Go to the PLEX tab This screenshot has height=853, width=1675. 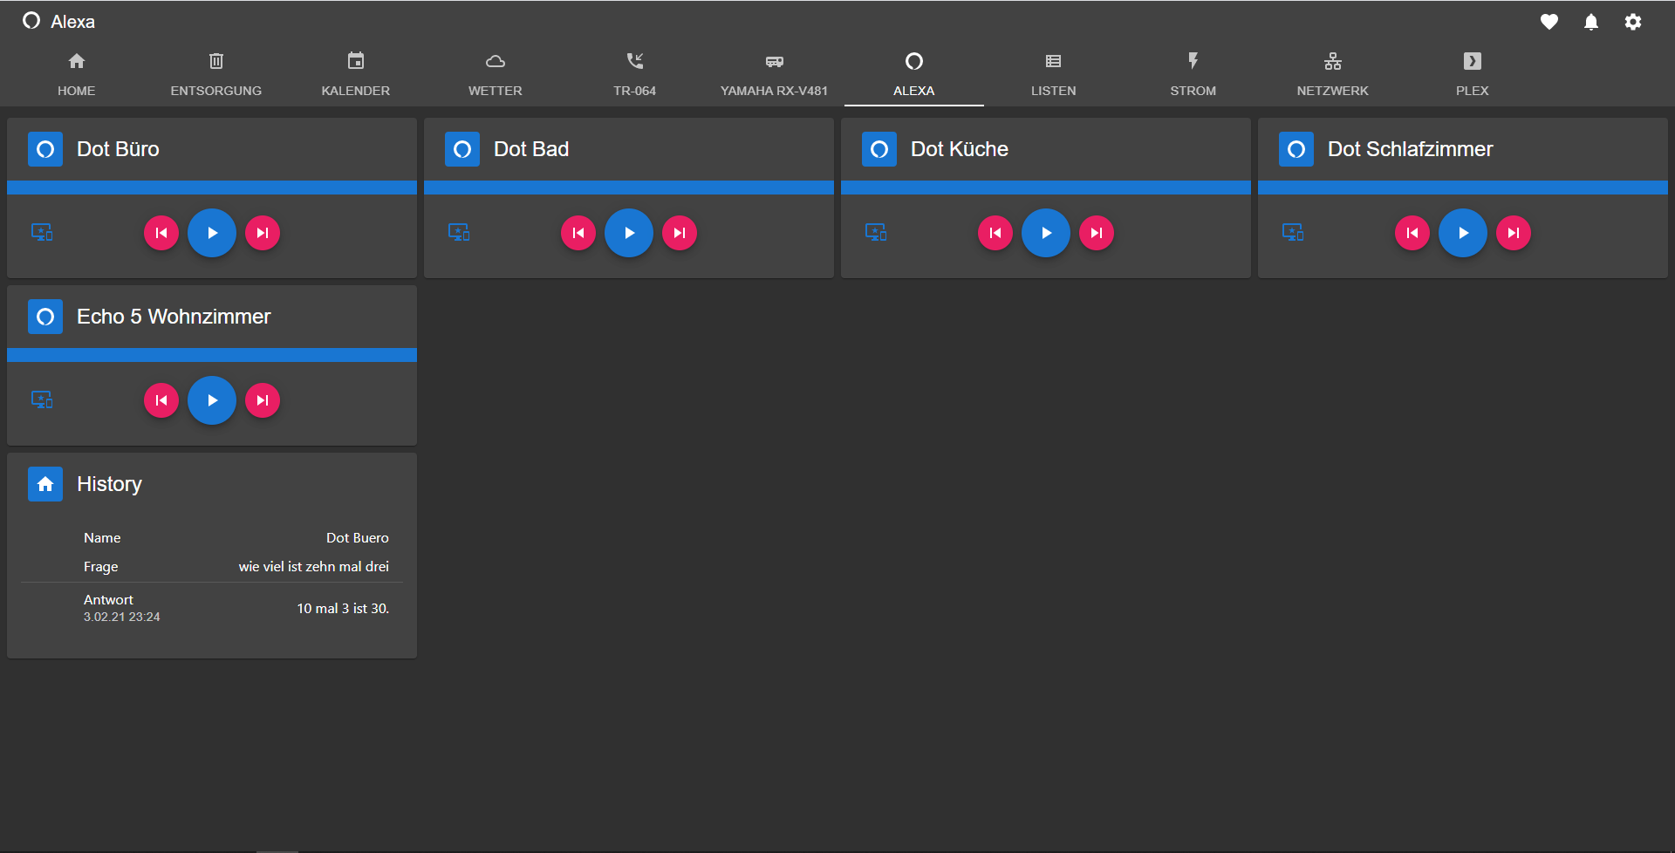pyautogui.click(x=1473, y=73)
